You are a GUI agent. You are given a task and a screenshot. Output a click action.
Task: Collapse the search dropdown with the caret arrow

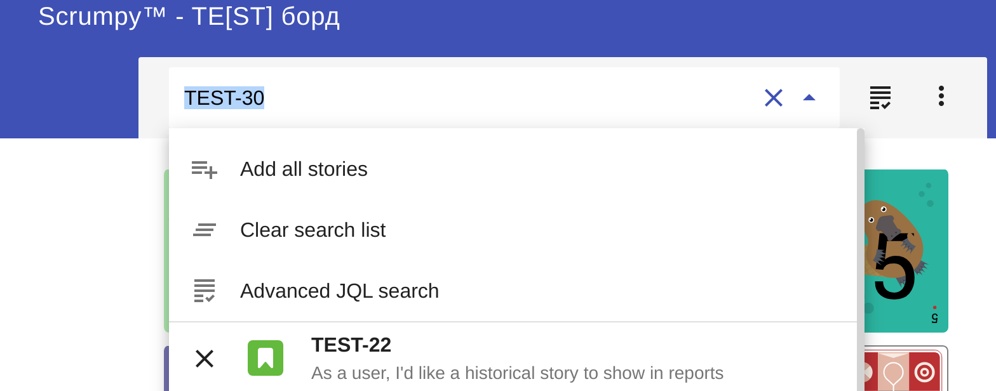(809, 98)
